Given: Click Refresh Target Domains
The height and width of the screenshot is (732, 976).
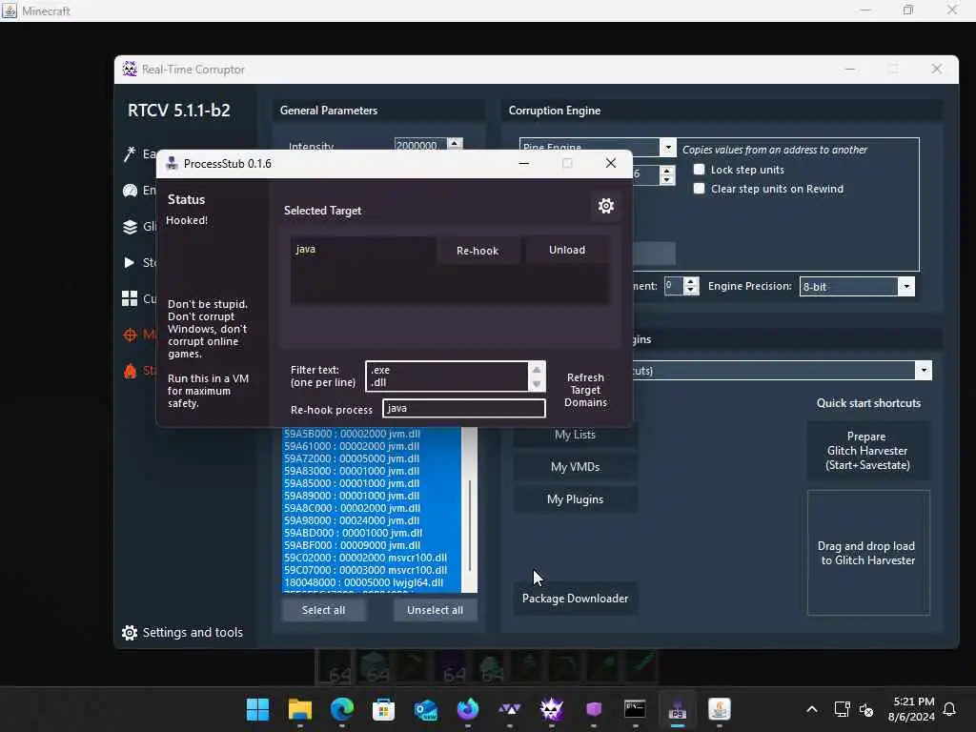Looking at the screenshot, I should tap(585, 390).
